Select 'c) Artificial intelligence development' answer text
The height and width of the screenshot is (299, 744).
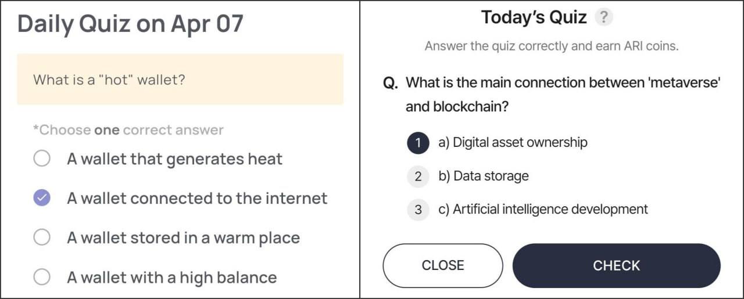click(543, 209)
